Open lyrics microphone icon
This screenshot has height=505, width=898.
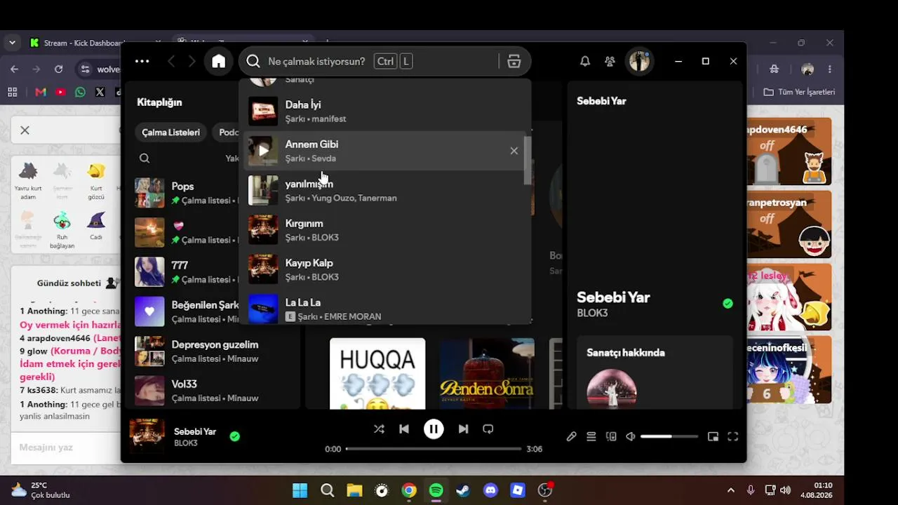(572, 437)
